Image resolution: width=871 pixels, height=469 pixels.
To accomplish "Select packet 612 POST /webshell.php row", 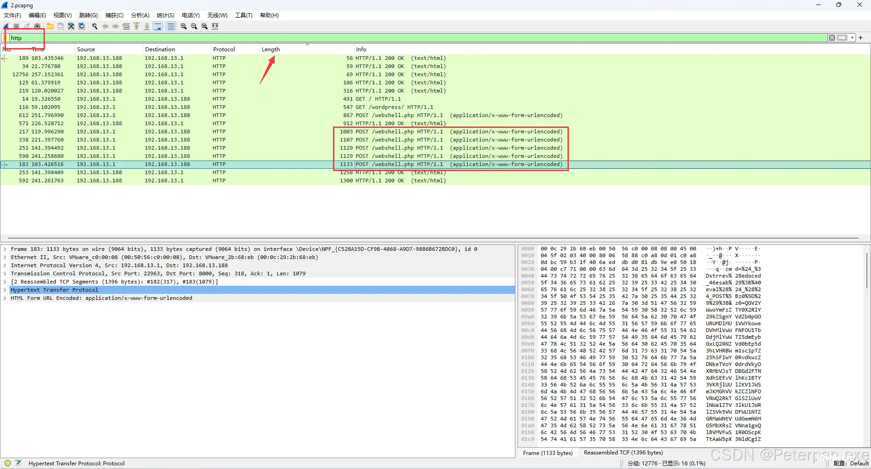I will (x=435, y=115).
